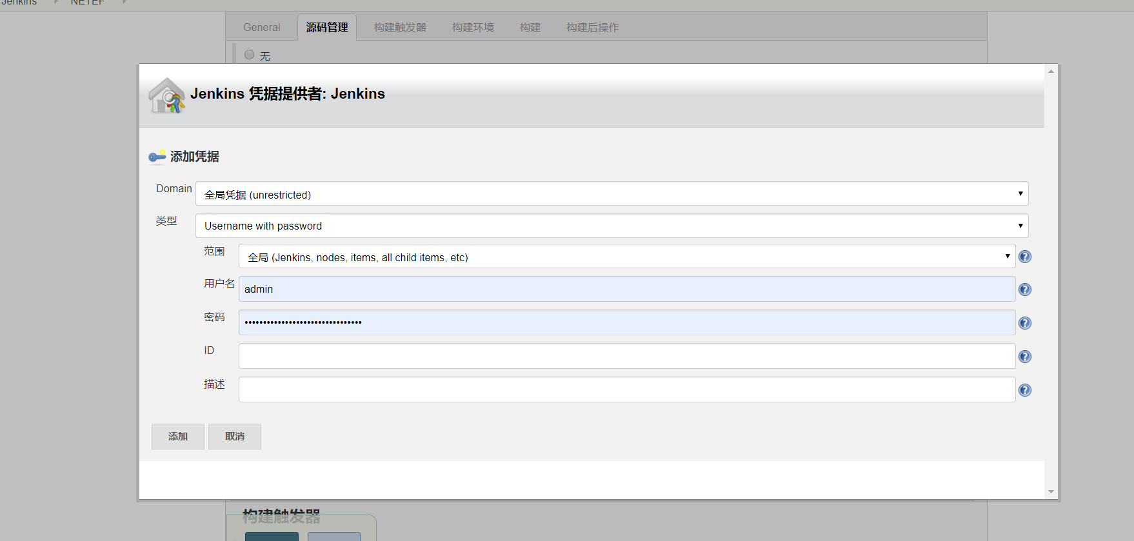Open help for the 范围 scope field
1134x541 pixels.
click(1025, 257)
